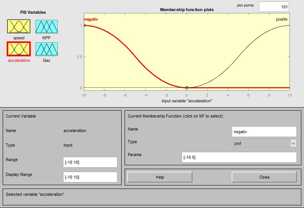Open the membership function Type dropdown
304x208 pixels.
click(x=264, y=144)
